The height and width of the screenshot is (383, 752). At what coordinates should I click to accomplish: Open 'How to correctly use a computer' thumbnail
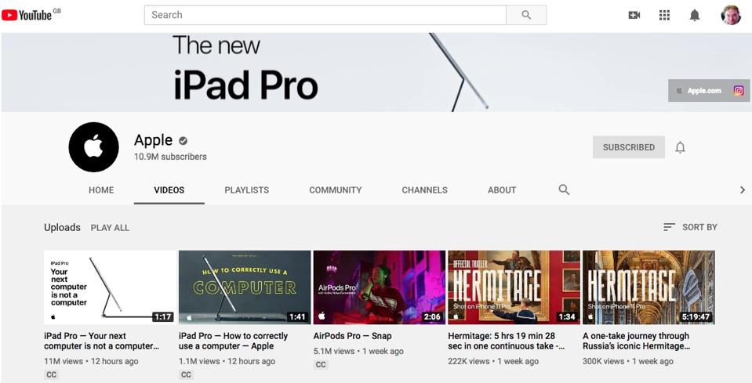click(x=245, y=287)
